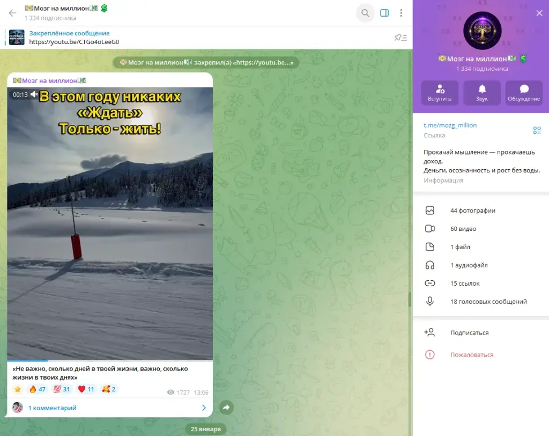Image resolution: width=549 pixels, height=436 pixels.
Task: Open search in the channel
Action: [365, 13]
